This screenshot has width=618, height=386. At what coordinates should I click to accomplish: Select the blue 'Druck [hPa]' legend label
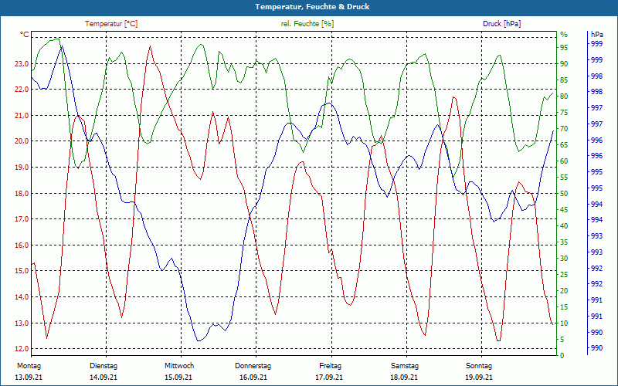coord(501,24)
